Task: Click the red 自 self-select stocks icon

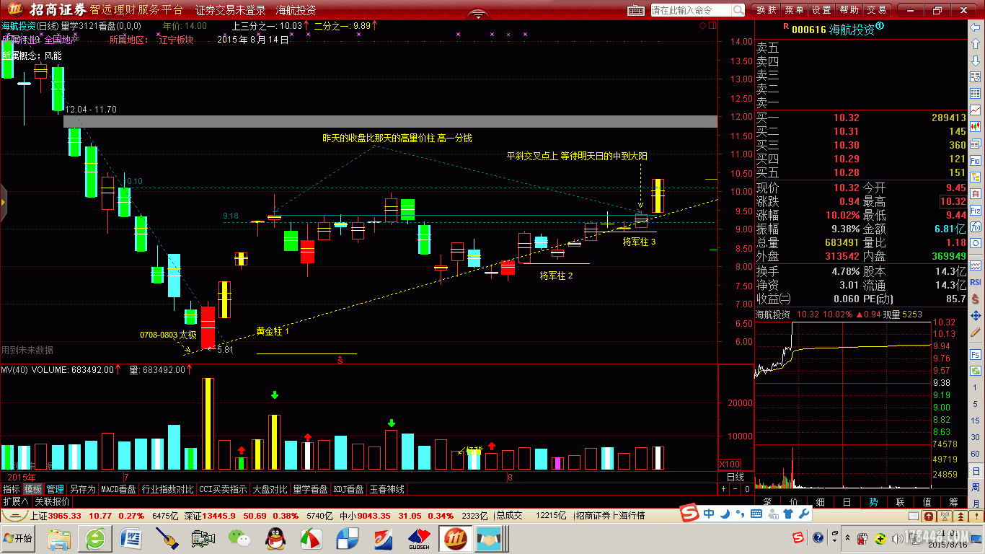Action: tap(976, 194)
